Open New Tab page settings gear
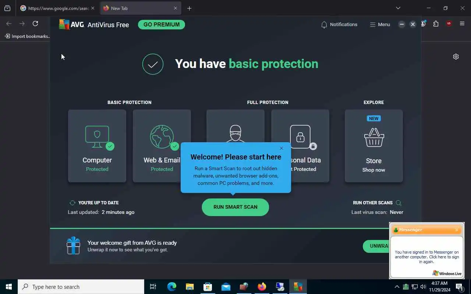 click(456, 57)
